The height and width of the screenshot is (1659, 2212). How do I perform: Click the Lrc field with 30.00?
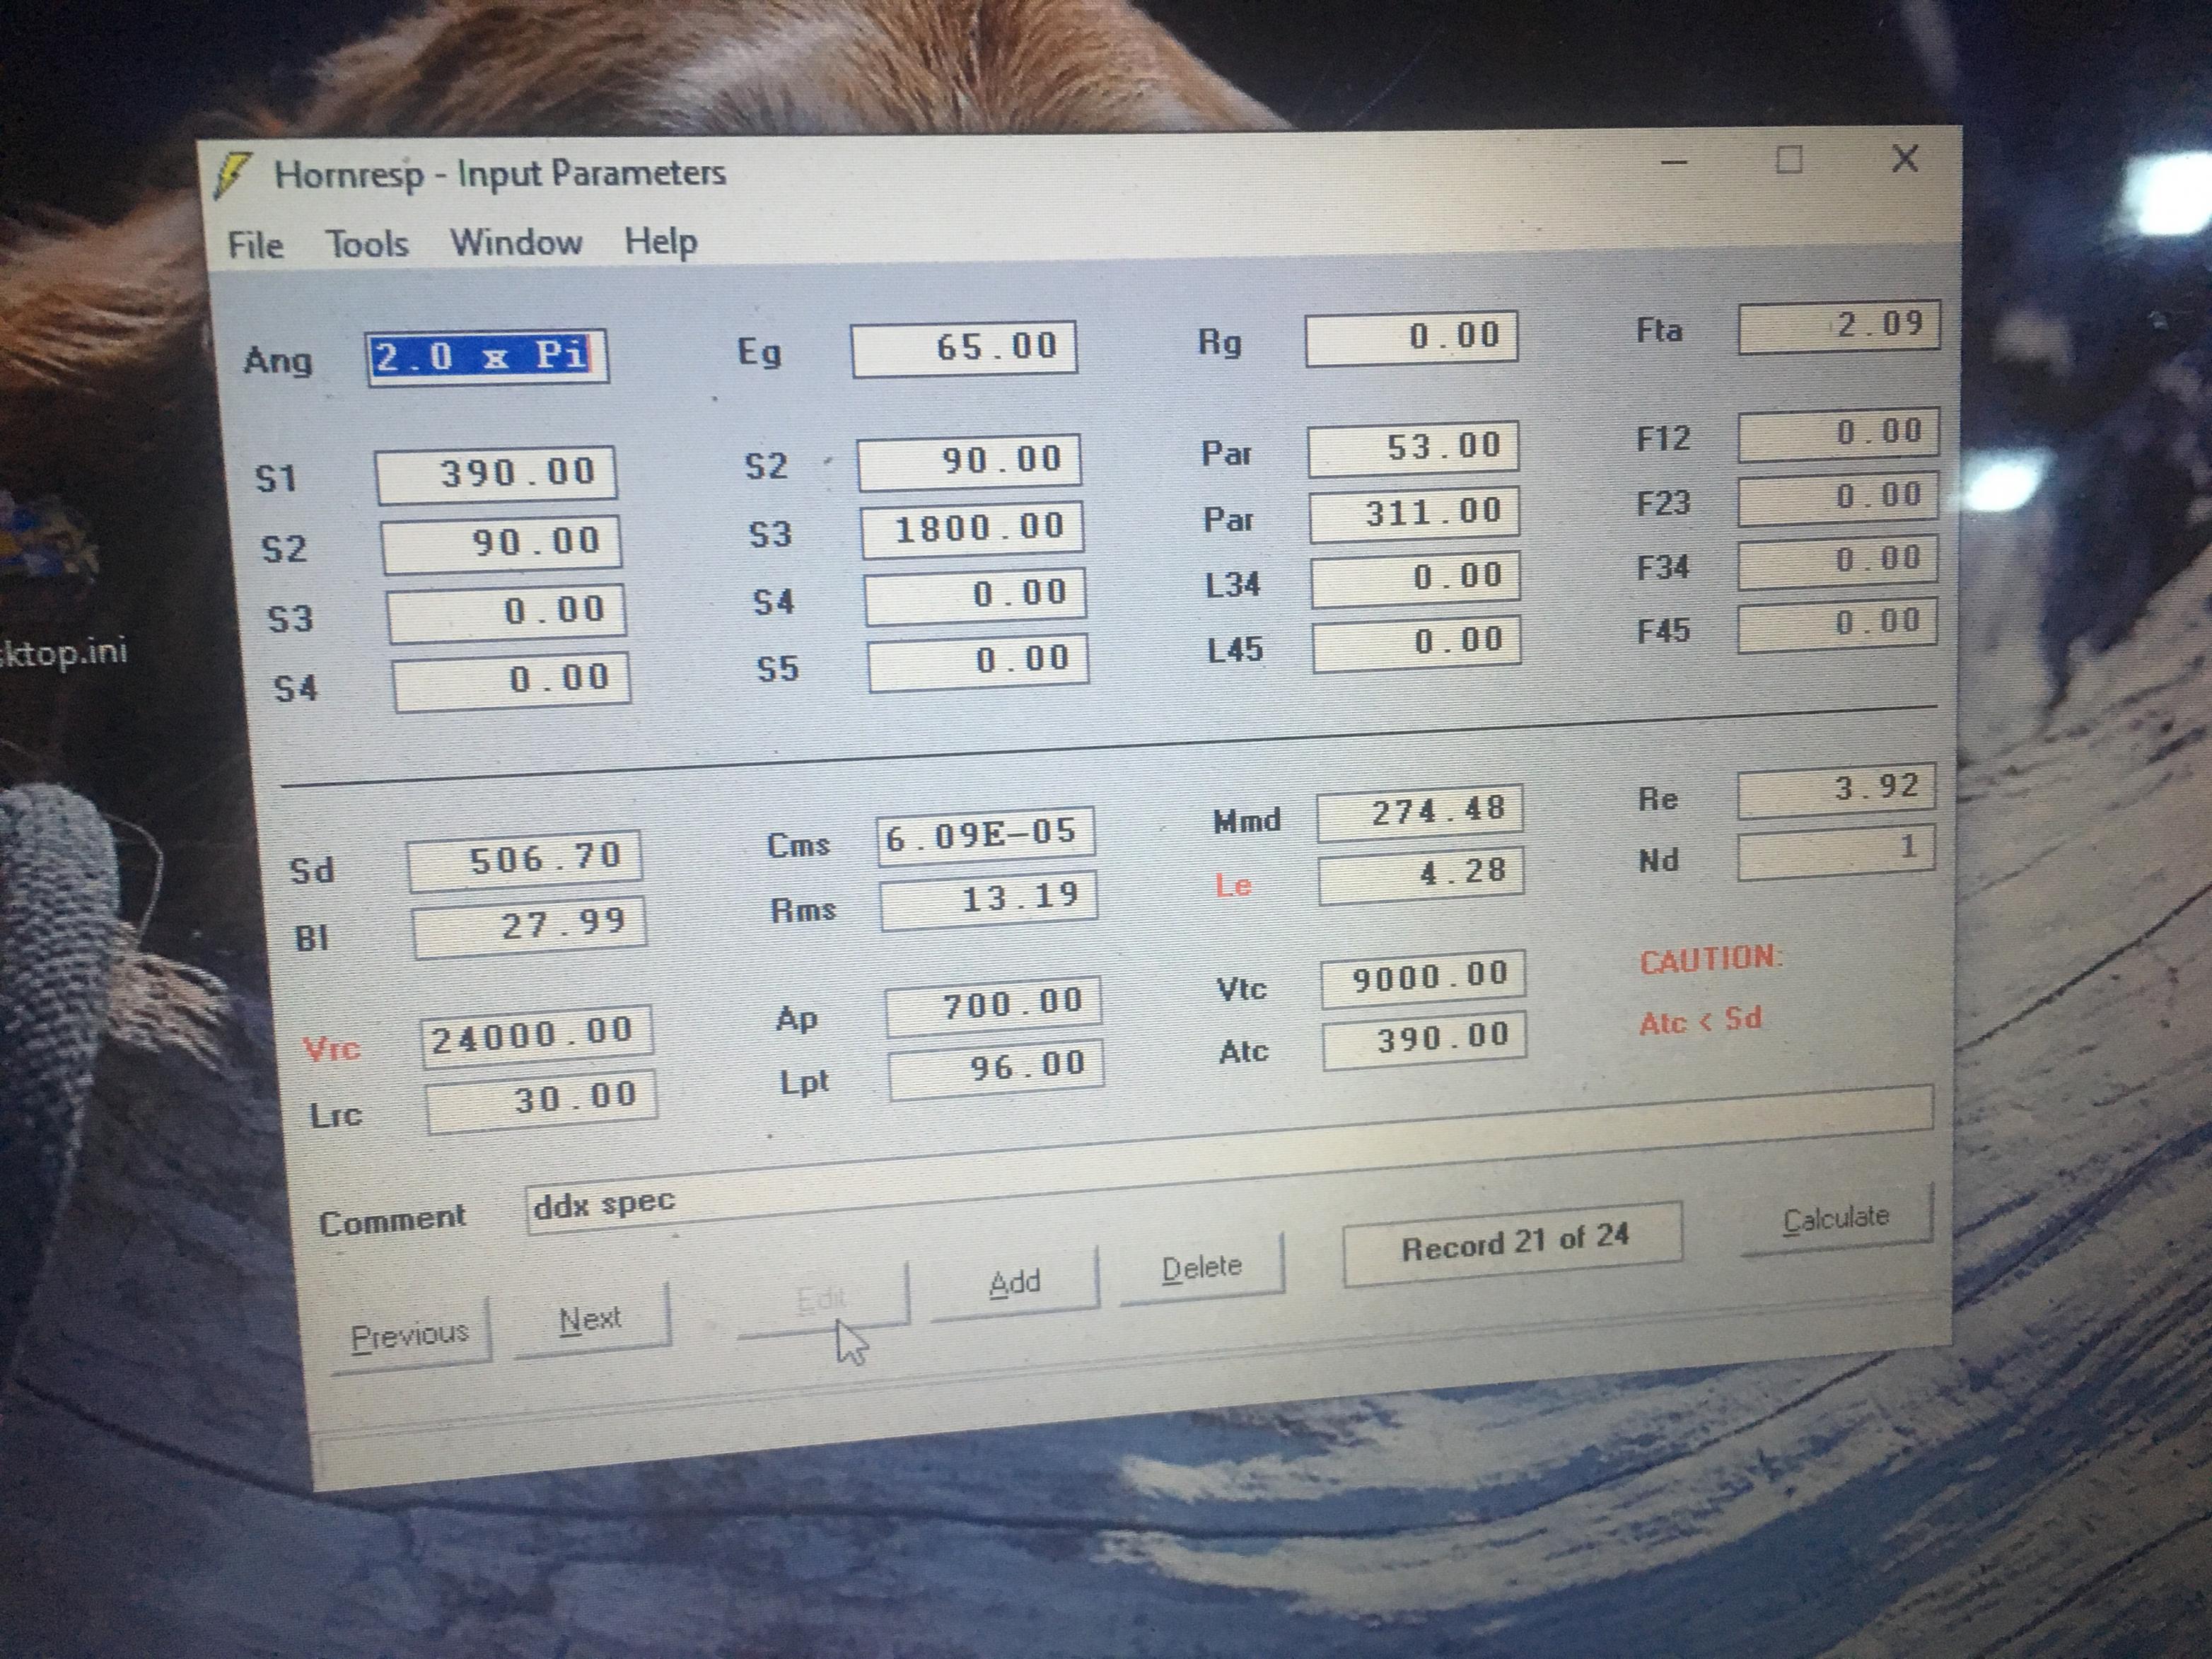(541, 1102)
